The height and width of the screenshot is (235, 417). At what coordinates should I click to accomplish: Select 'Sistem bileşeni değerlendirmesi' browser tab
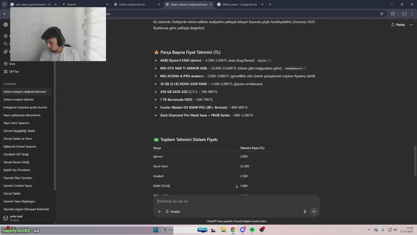188,5
